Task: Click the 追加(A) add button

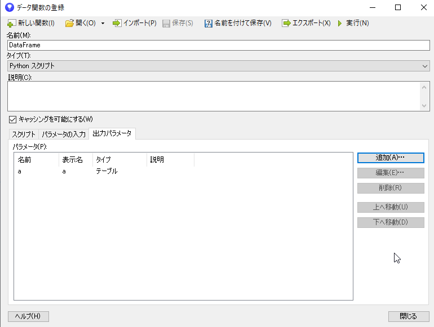Action: [390, 158]
